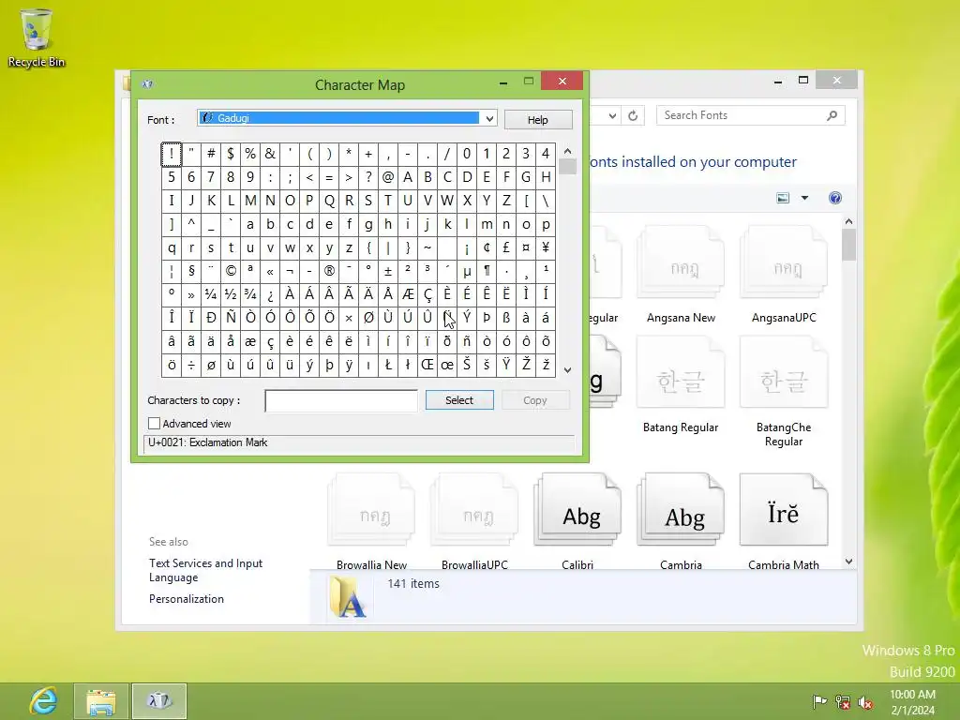This screenshot has width=960, height=720.
Task: Select the ¼ fraction character cell
Action: [x=211, y=294]
